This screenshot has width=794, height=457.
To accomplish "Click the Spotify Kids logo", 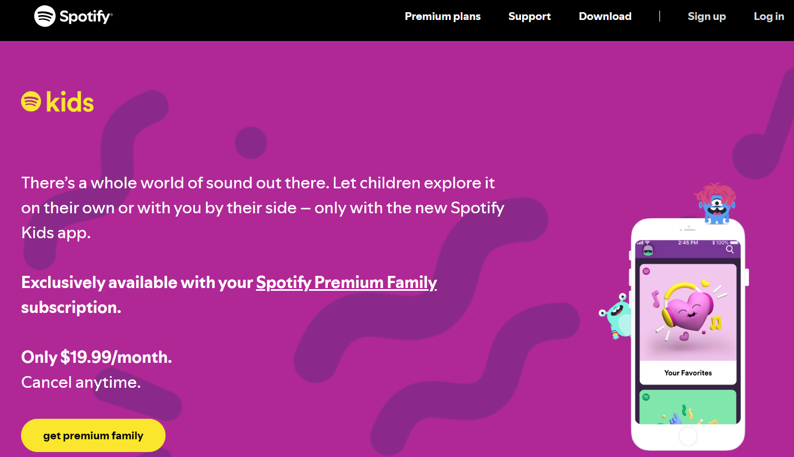I will (x=56, y=101).
